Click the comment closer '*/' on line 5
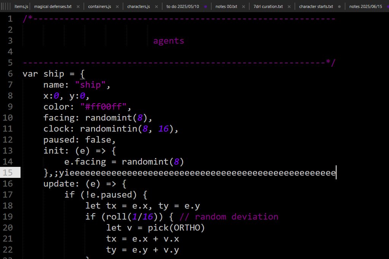This screenshot has width=389, height=259. point(330,63)
